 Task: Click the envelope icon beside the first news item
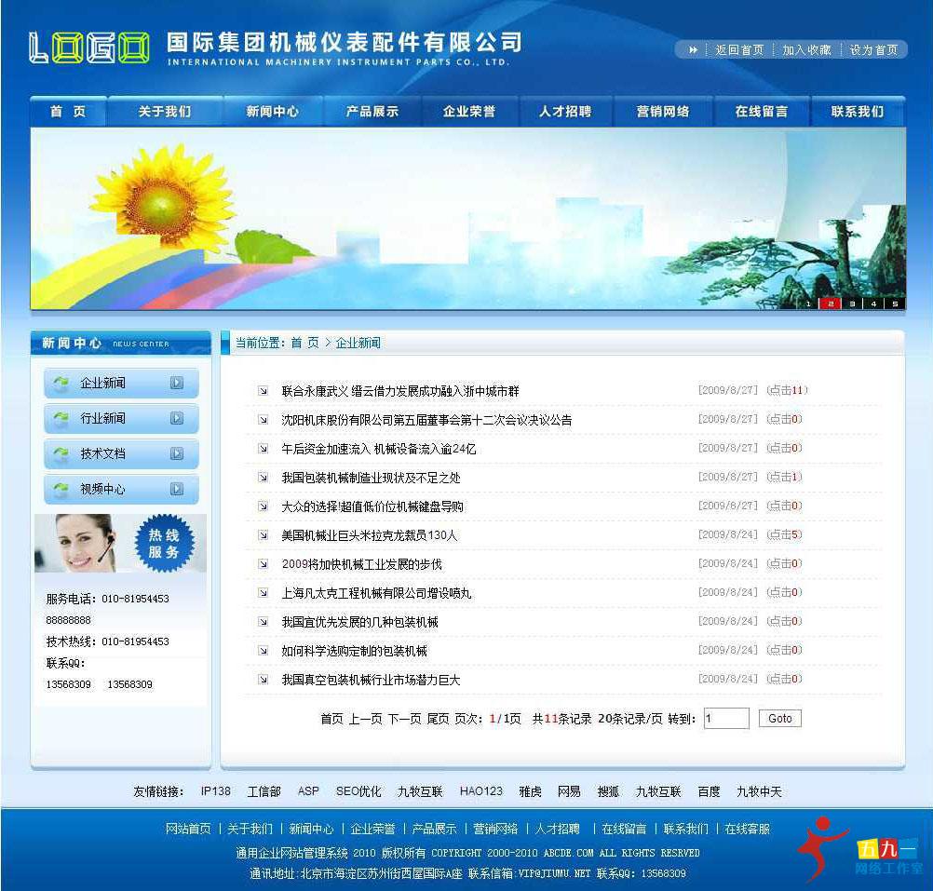263,391
